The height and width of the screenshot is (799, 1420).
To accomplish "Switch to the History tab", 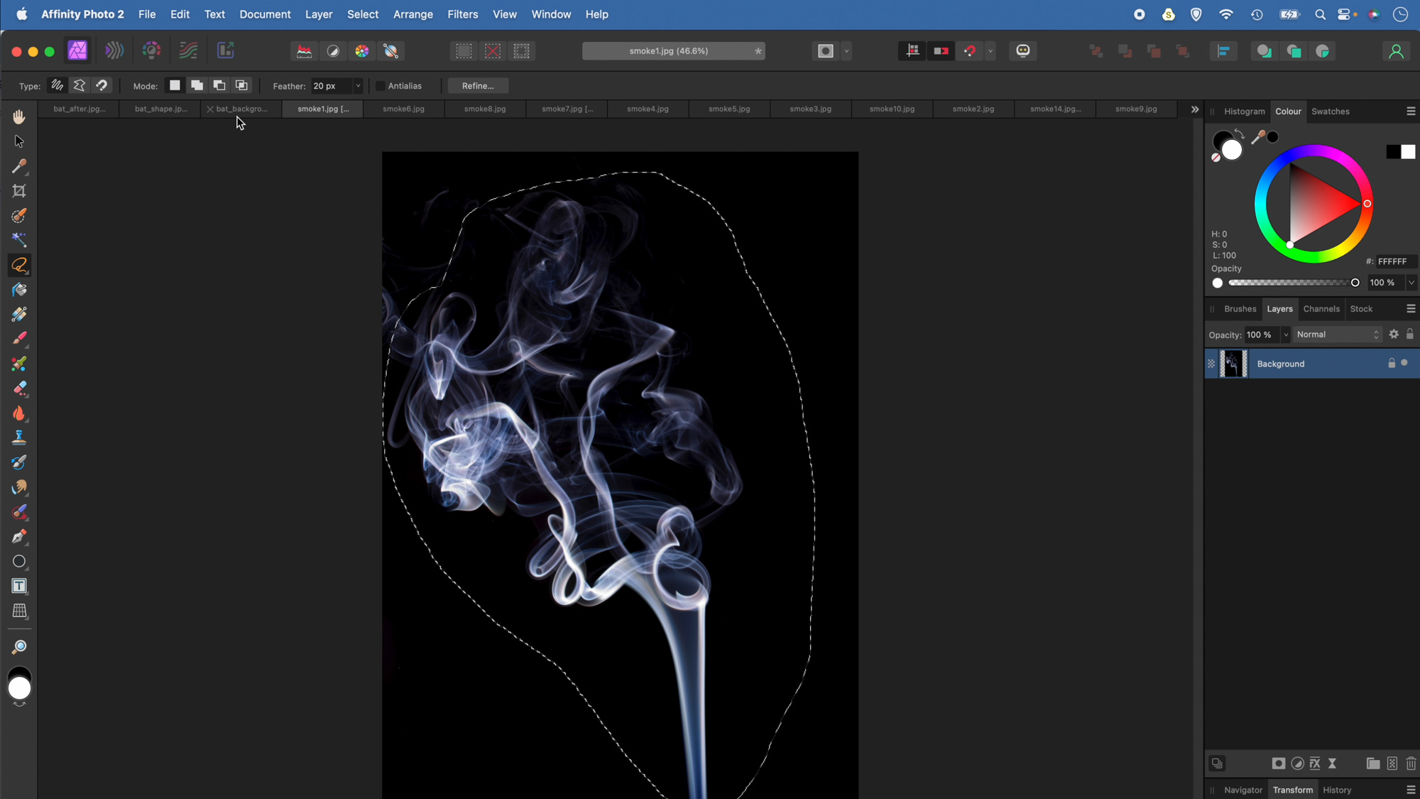I will coord(1337,790).
